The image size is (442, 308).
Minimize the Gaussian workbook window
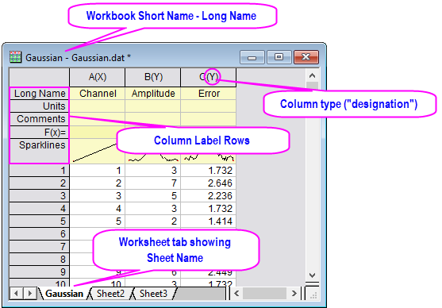pos(252,57)
